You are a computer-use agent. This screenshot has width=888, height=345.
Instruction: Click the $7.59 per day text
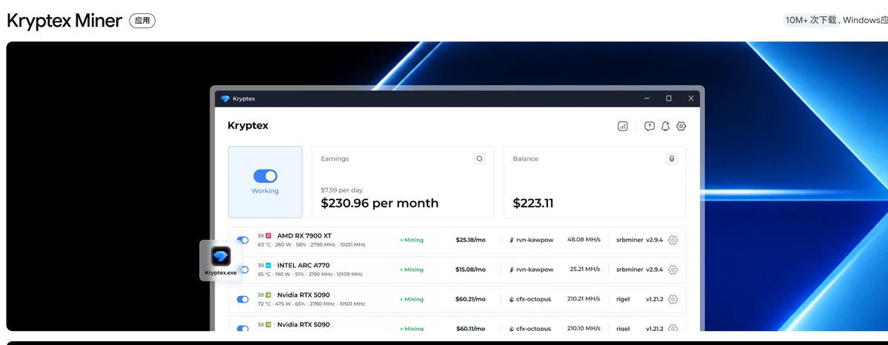tap(341, 190)
